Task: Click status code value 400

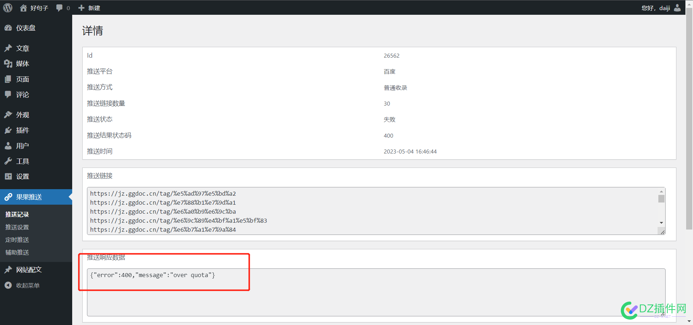Action: 388,135
